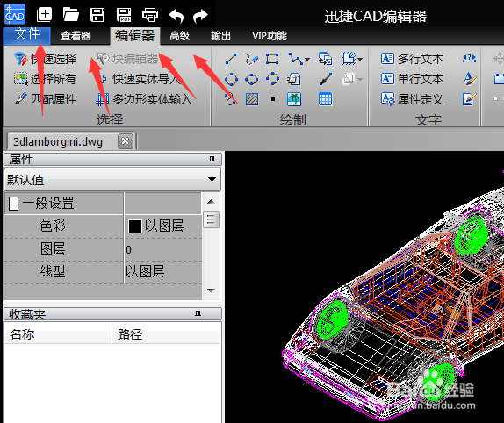The height and width of the screenshot is (423, 504).
Task: Click the properties panel scrollbar thumb
Action: pos(212,219)
